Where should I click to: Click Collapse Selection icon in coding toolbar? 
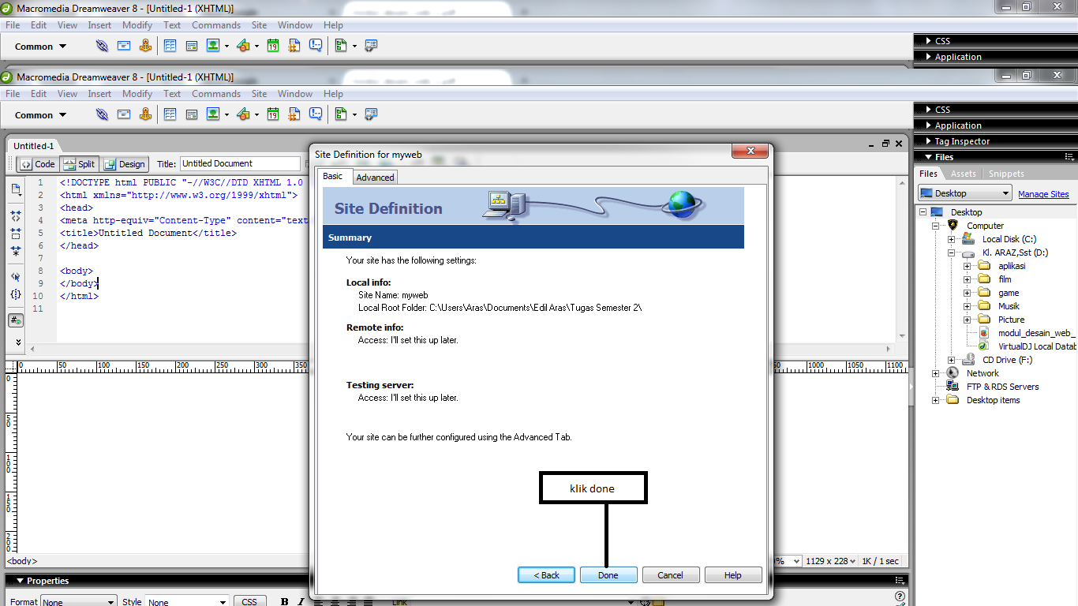coord(16,234)
